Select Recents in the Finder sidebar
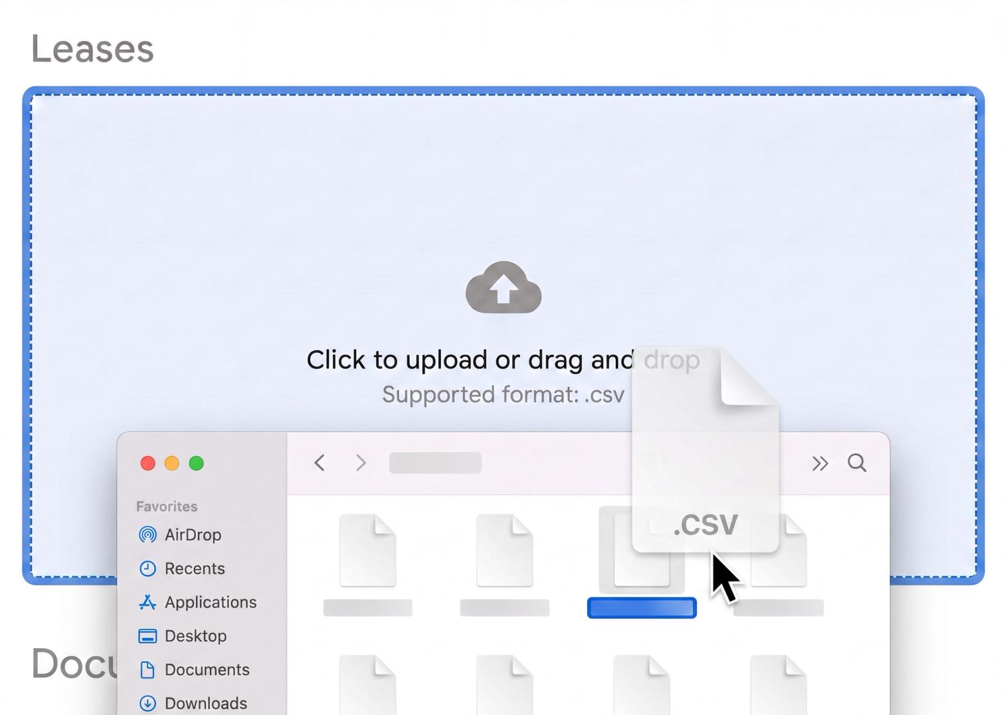1007x715 pixels. [181, 568]
